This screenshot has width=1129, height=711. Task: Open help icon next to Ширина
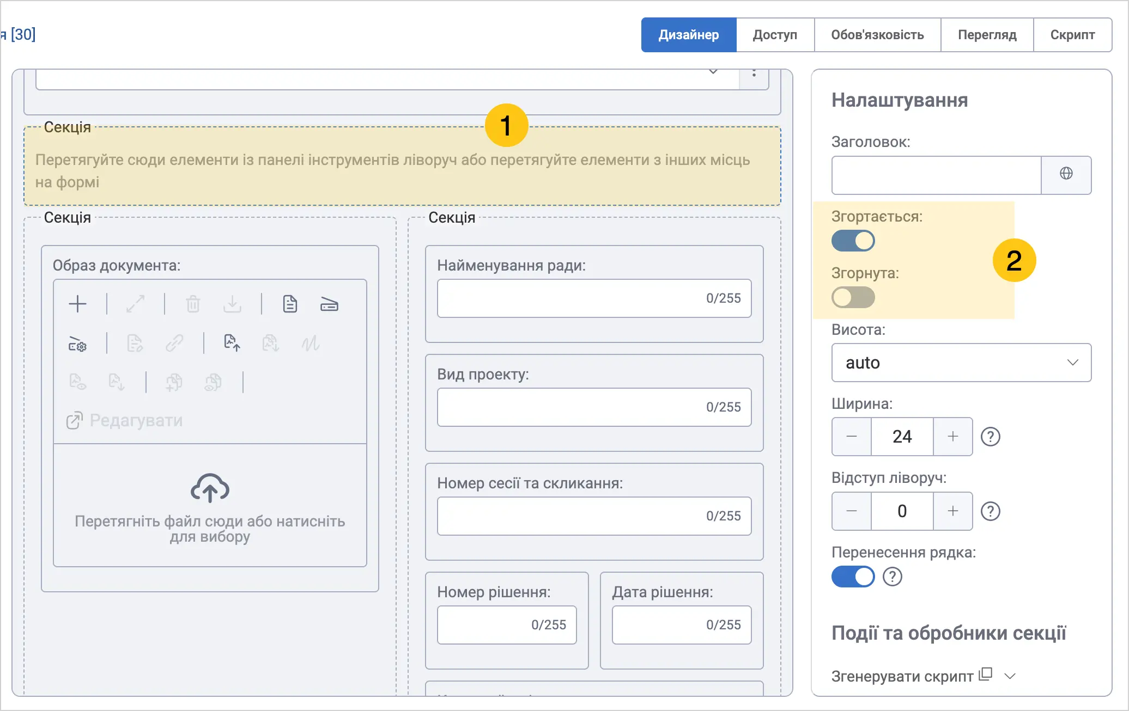(x=991, y=437)
